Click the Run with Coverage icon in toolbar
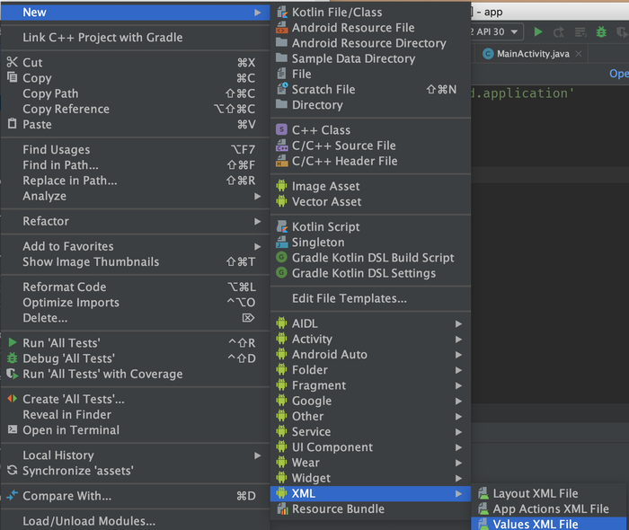Screen dimensions: 629x530 [x=621, y=31]
